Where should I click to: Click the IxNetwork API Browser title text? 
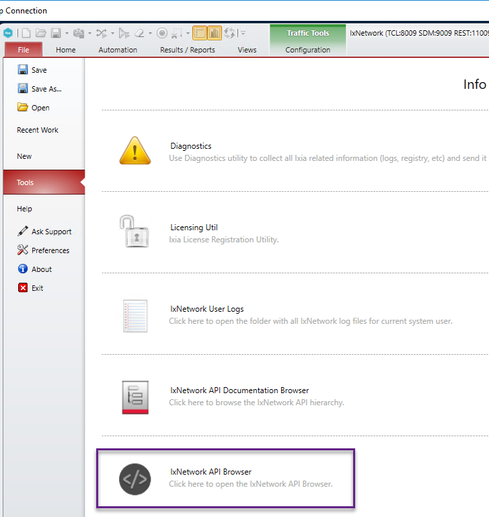[211, 471]
